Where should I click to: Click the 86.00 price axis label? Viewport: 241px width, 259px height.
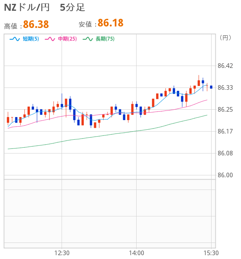(x=225, y=175)
